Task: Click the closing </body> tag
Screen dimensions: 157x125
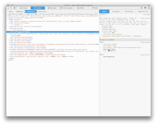Action: (12, 58)
